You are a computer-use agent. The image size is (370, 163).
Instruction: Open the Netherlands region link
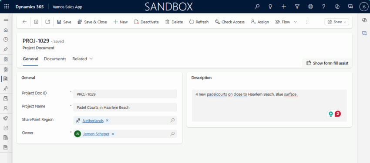93,121
